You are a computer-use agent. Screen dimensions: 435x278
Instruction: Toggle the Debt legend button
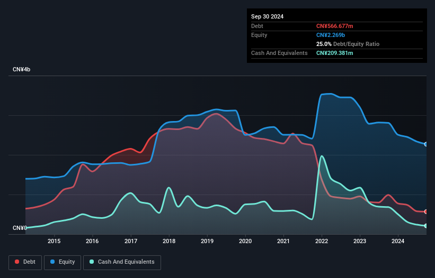click(25, 262)
